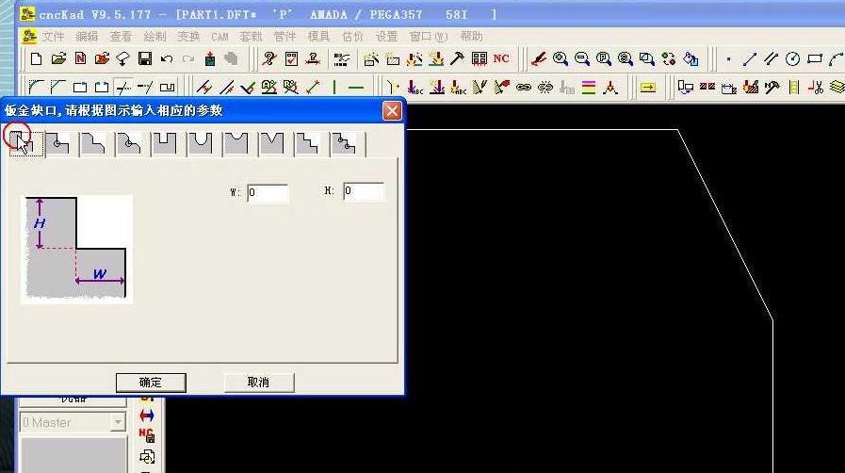Viewport: 845px width, 473px height.
Task: Click the checklist clipboard icon
Action: click(291, 58)
